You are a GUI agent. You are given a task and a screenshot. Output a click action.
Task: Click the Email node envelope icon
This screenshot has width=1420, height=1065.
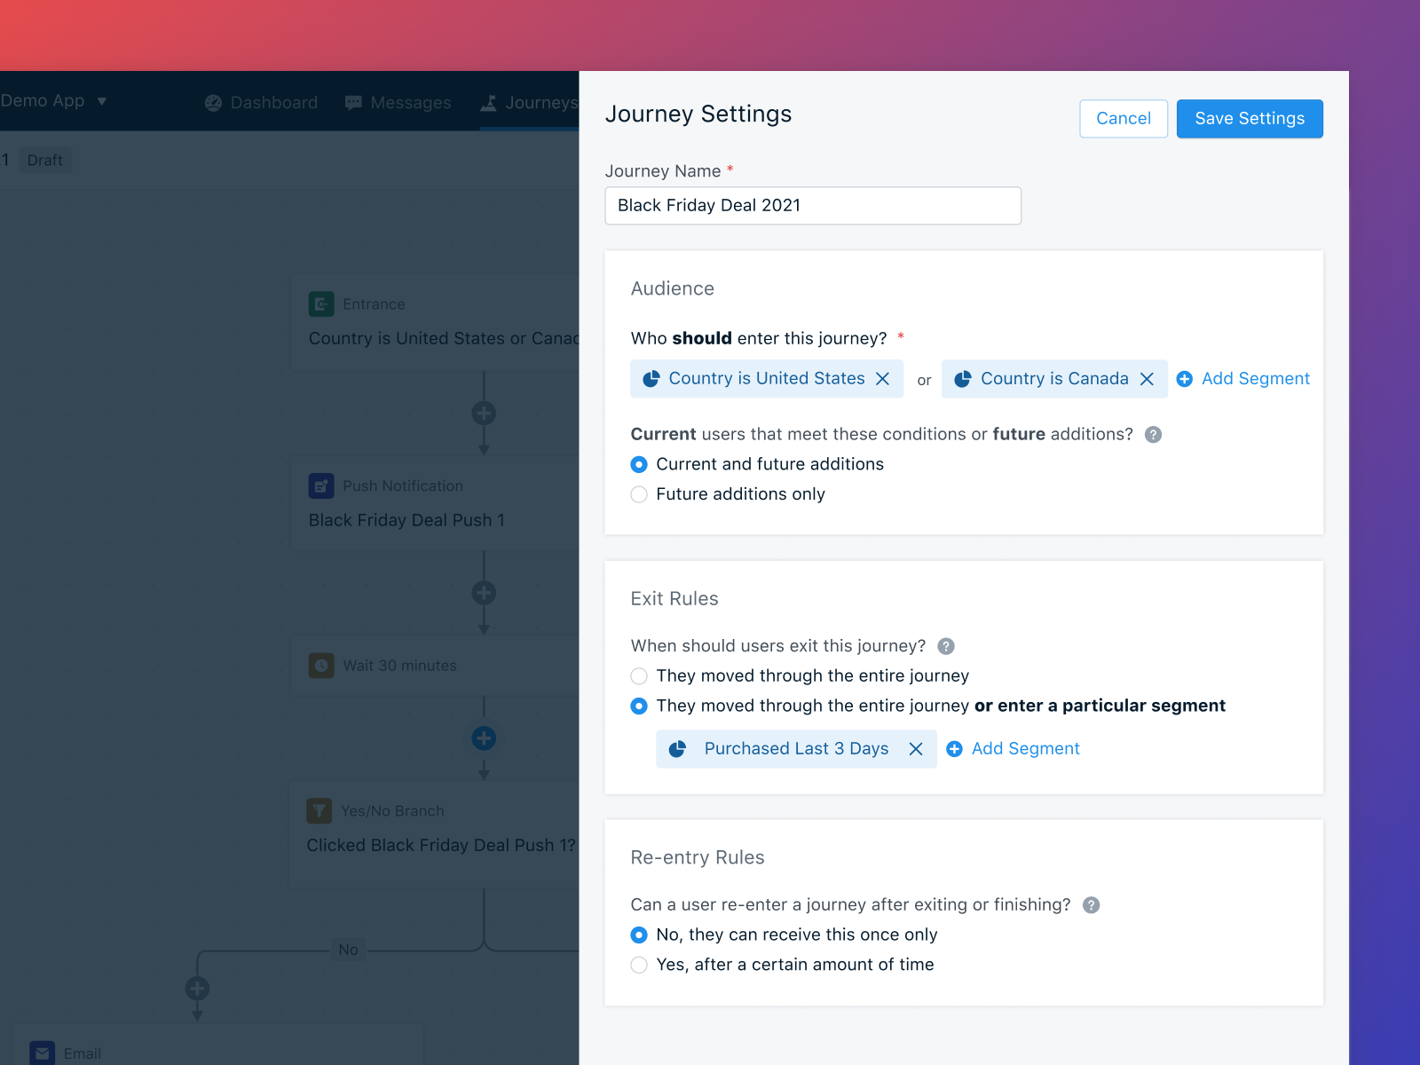pos(42,1053)
